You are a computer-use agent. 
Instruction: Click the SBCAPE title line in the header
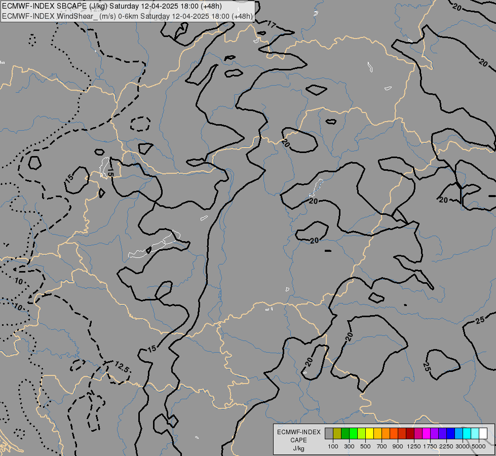(x=111, y=6)
